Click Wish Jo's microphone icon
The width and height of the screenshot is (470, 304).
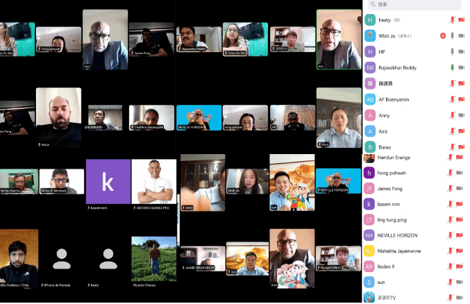[x=452, y=35]
